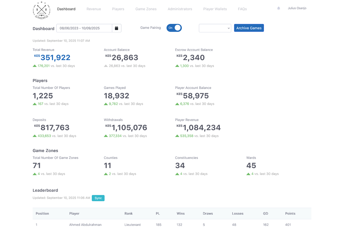Open the FAQs tab
Screen dimensions: 344x229
tap(242, 9)
